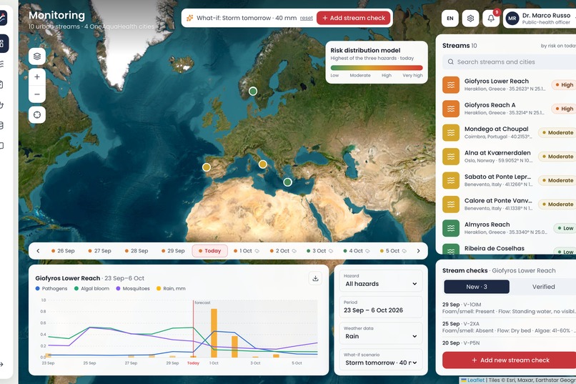Click the MR user avatar

(x=512, y=18)
